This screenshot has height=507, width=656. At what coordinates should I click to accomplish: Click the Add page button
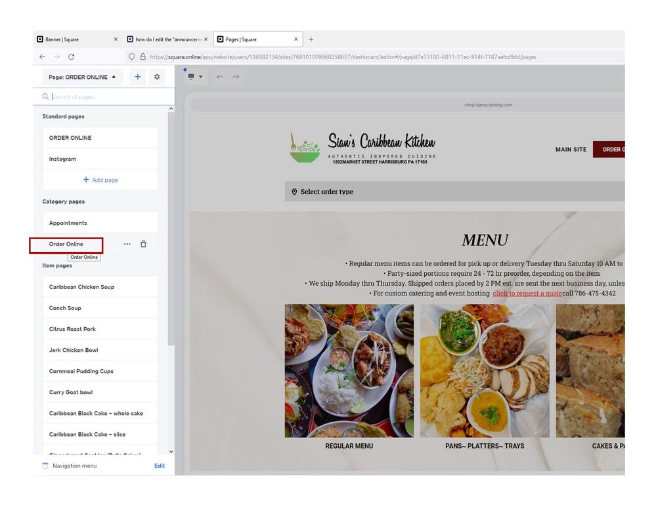100,180
